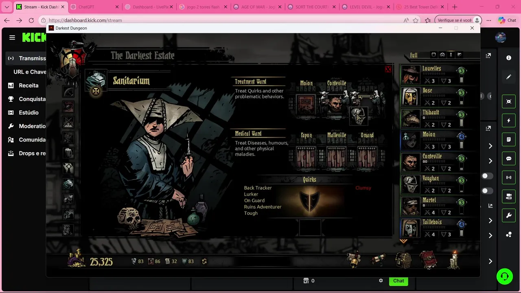Click the Ruins Adventurer quirk
This screenshot has height=293, width=521.
(x=263, y=207)
